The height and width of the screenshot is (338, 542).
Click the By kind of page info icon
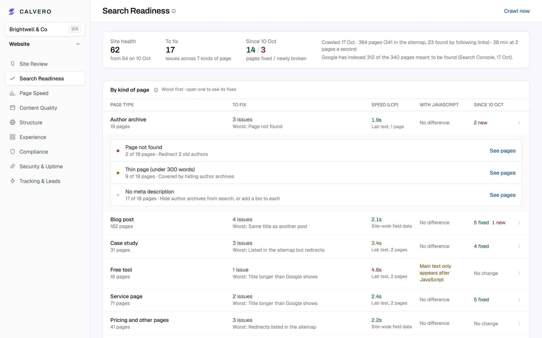pos(156,90)
